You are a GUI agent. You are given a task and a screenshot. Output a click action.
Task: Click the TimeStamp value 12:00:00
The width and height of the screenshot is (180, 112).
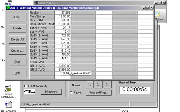(x=63, y=16)
